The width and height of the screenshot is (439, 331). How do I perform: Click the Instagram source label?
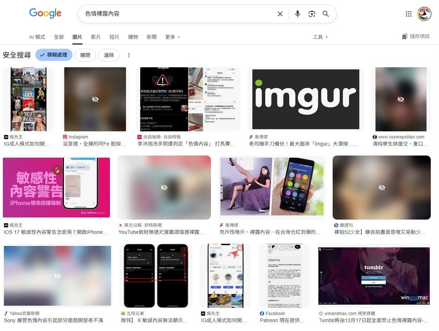[78, 137]
